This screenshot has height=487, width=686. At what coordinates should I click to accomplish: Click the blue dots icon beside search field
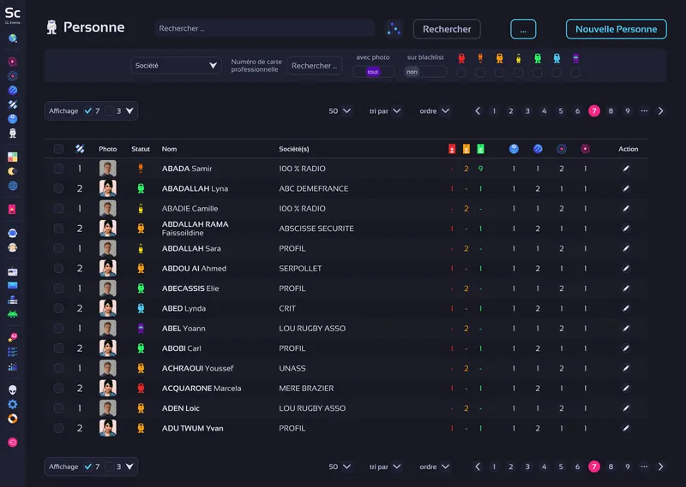[x=394, y=29]
